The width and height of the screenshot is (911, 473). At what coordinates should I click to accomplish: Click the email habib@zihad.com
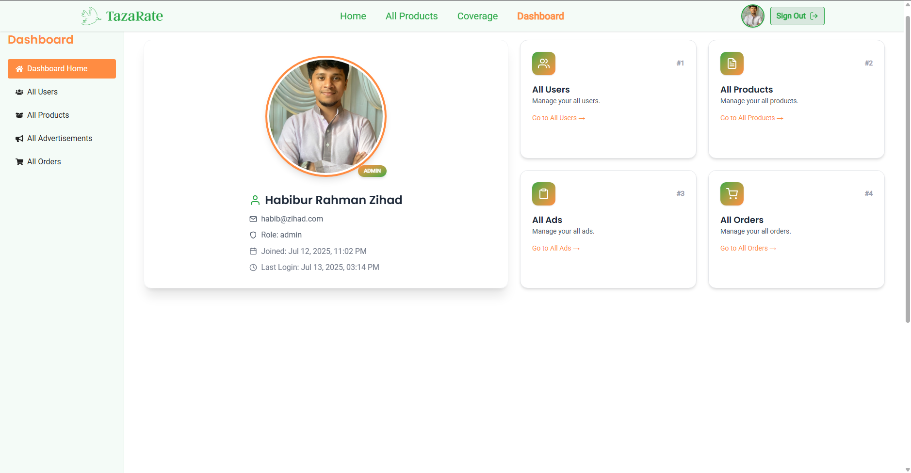click(x=292, y=219)
